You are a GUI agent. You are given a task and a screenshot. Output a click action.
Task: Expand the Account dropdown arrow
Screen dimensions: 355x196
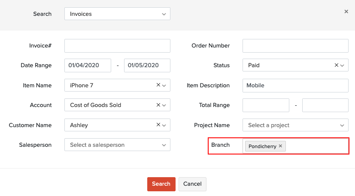(164, 105)
